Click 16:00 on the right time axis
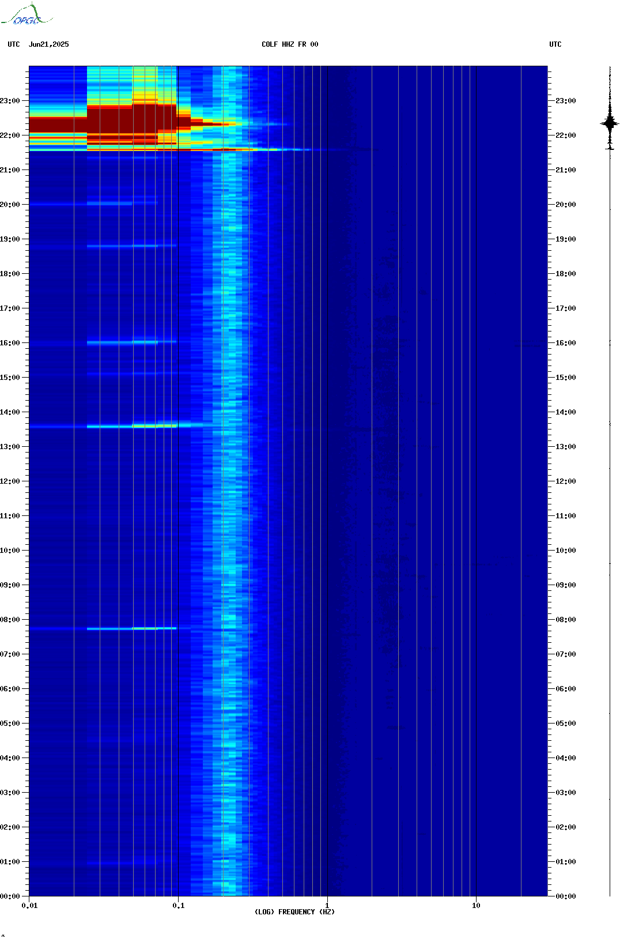The image size is (635, 942). [565, 343]
